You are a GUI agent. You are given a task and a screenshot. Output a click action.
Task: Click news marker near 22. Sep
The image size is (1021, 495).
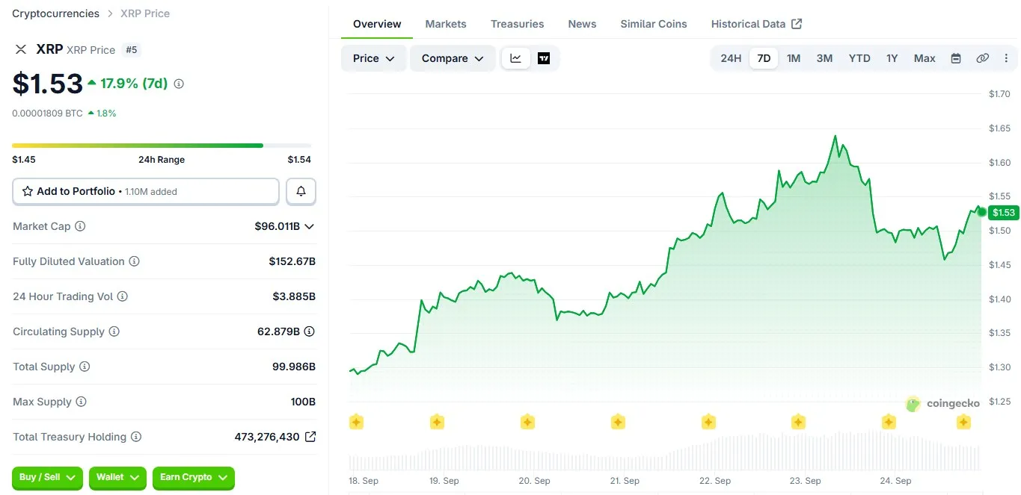tap(708, 422)
